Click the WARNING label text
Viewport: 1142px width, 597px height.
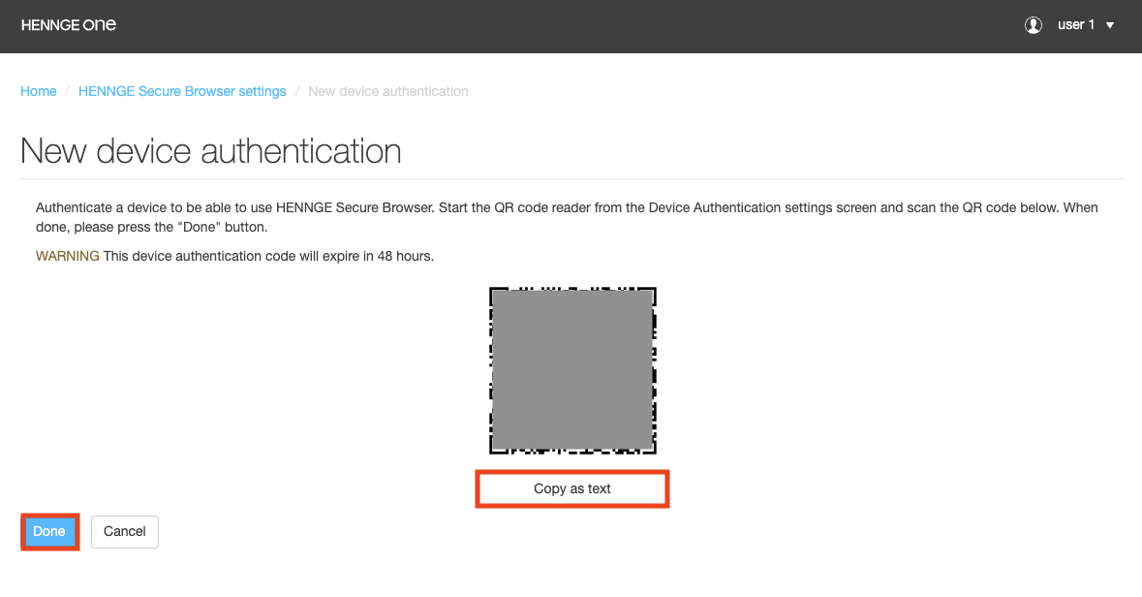coord(67,256)
